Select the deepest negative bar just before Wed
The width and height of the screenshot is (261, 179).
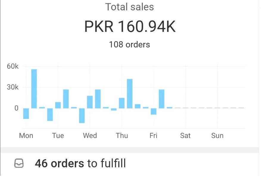coord(82,115)
